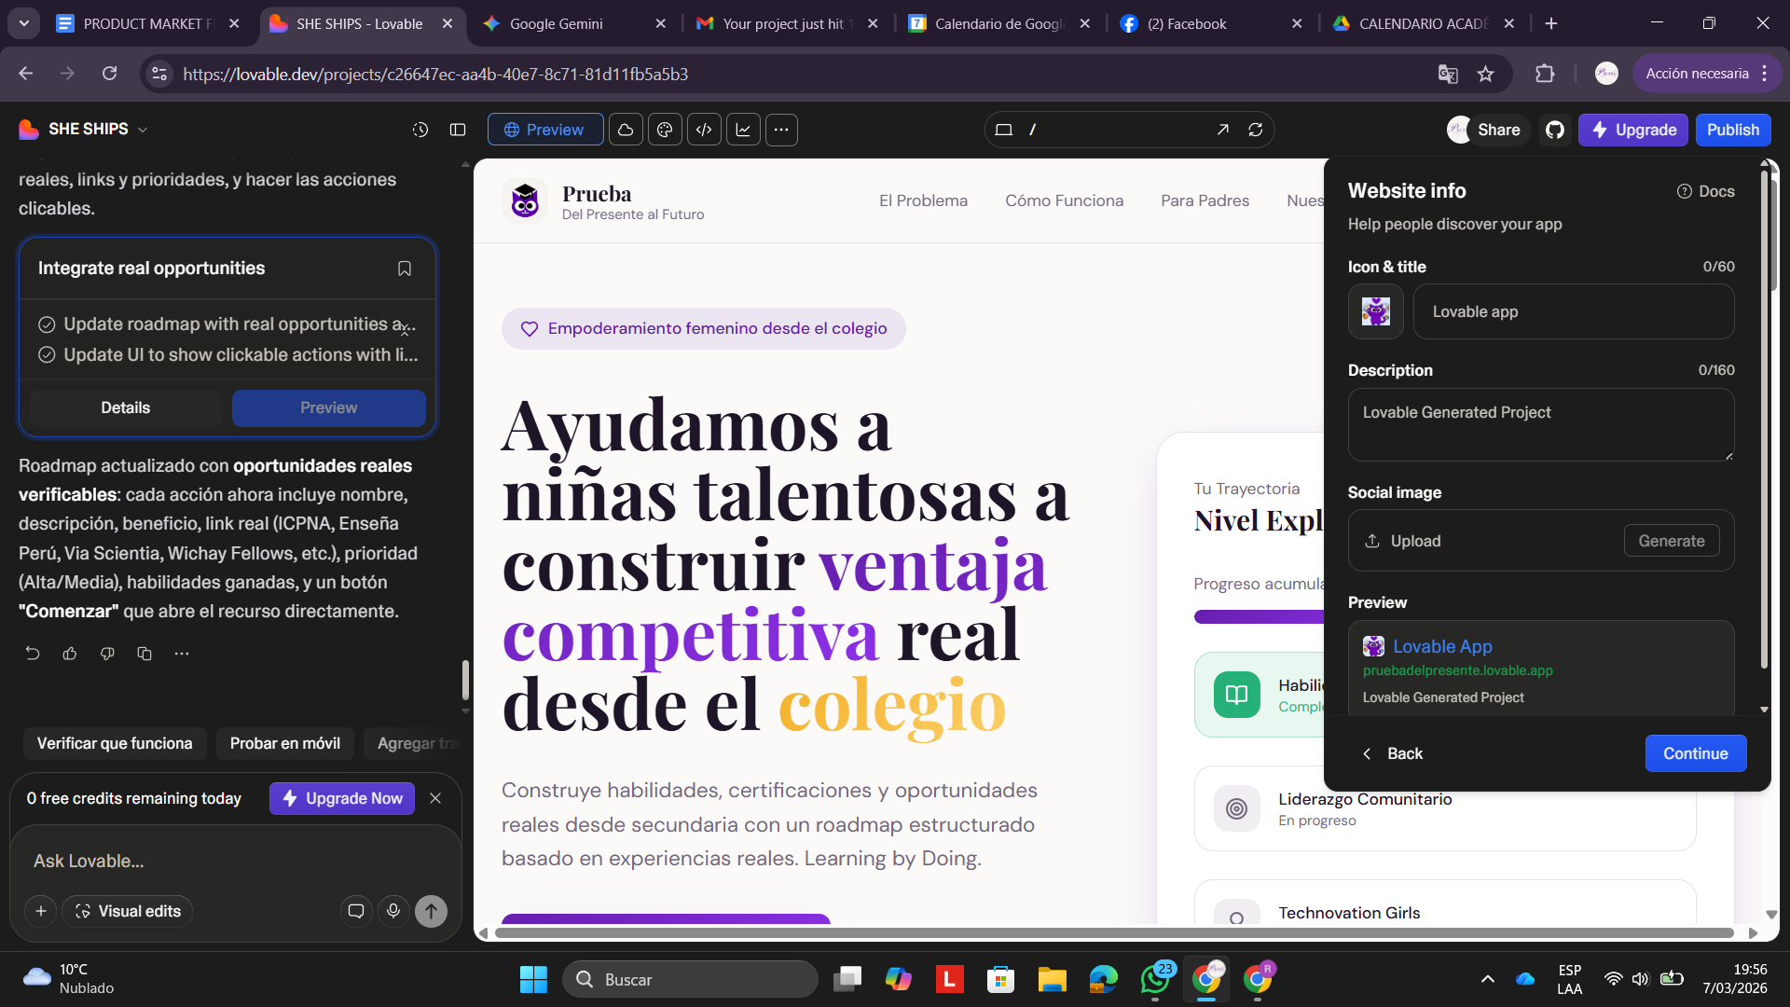Click Generate for the social image
This screenshot has height=1007, width=1790.
coord(1671,541)
